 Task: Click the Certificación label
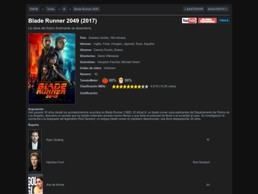point(89,93)
